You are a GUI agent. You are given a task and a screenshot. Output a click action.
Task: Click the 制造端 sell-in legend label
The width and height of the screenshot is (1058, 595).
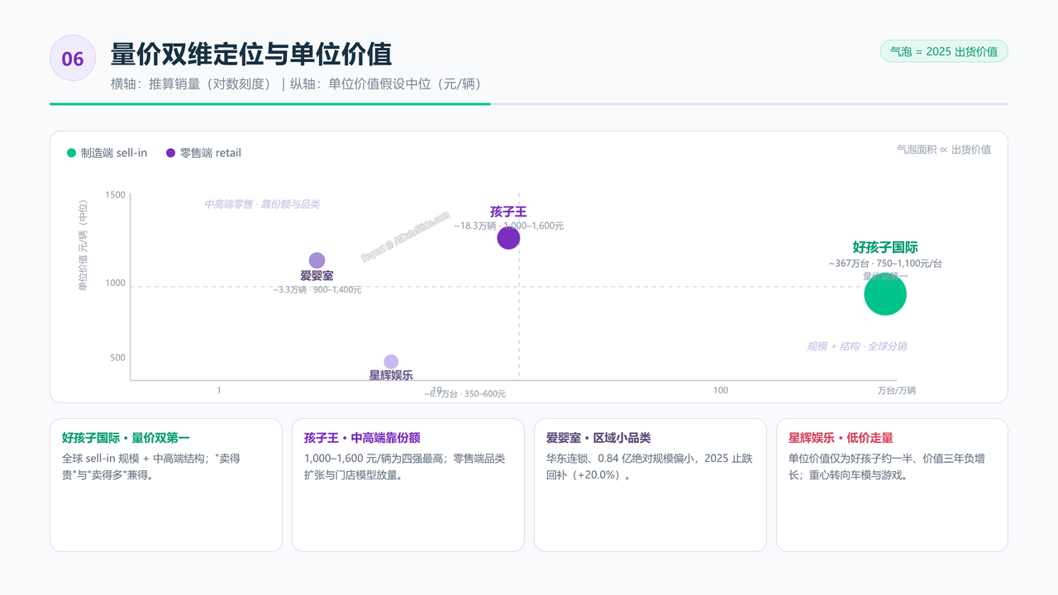(x=114, y=153)
